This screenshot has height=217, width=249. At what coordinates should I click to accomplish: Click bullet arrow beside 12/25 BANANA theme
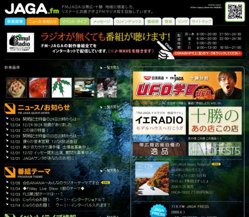point(7,182)
